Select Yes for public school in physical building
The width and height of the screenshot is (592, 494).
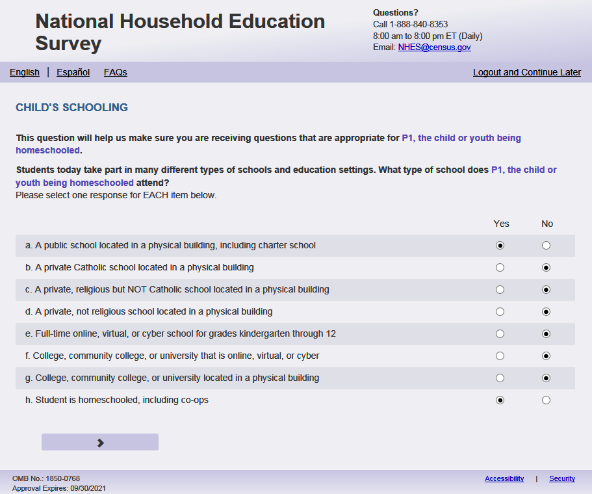pyautogui.click(x=500, y=246)
